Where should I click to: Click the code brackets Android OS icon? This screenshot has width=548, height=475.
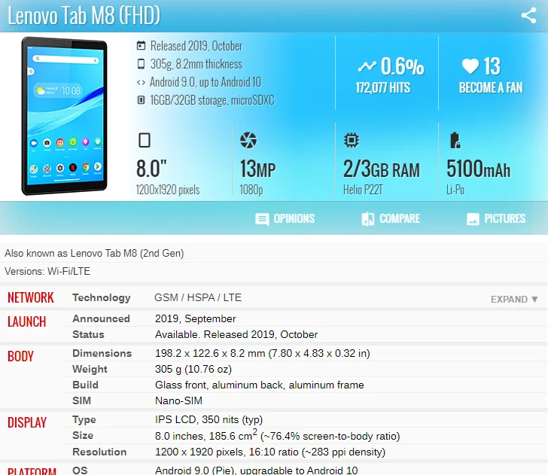(141, 83)
